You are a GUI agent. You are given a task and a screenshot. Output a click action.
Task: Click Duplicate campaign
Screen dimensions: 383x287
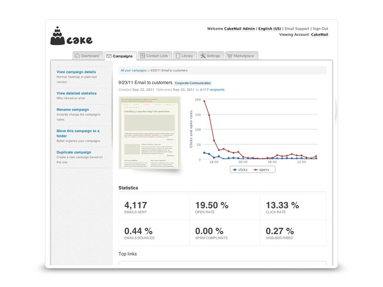[74, 152]
